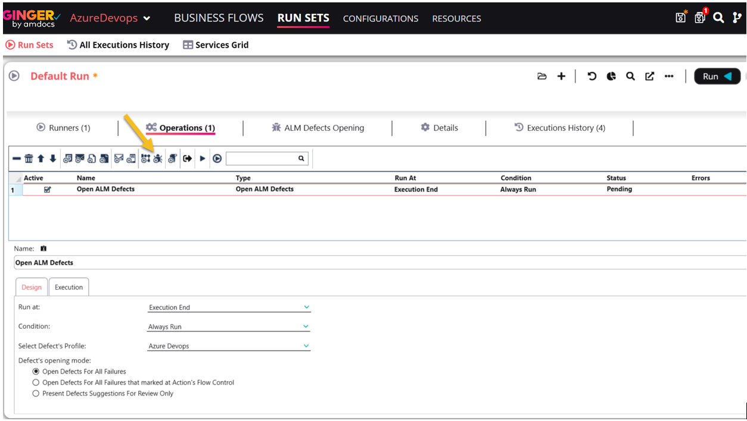Viewport: 747px width, 421px height.
Task: Open the run set folder icon
Action: pyautogui.click(x=541, y=76)
